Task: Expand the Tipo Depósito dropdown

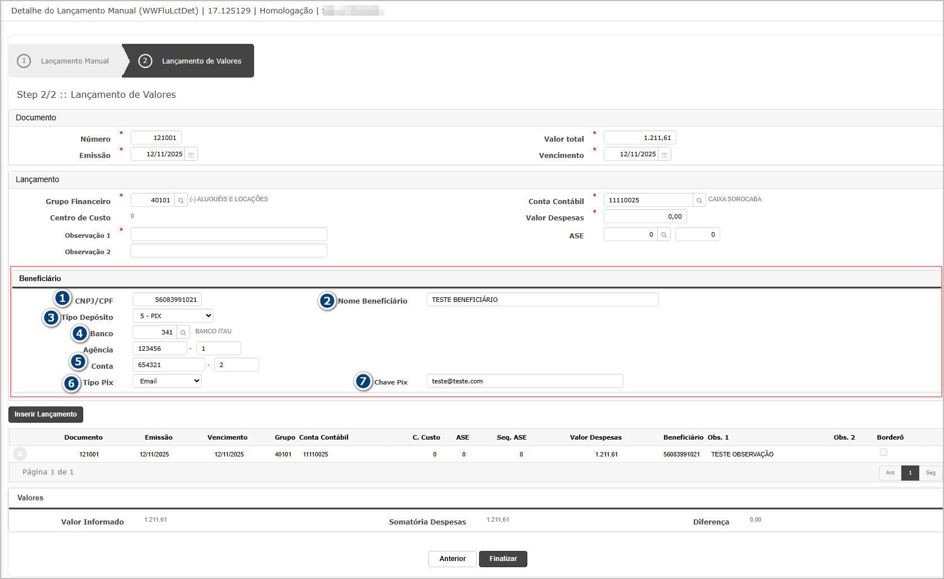Action: [173, 316]
